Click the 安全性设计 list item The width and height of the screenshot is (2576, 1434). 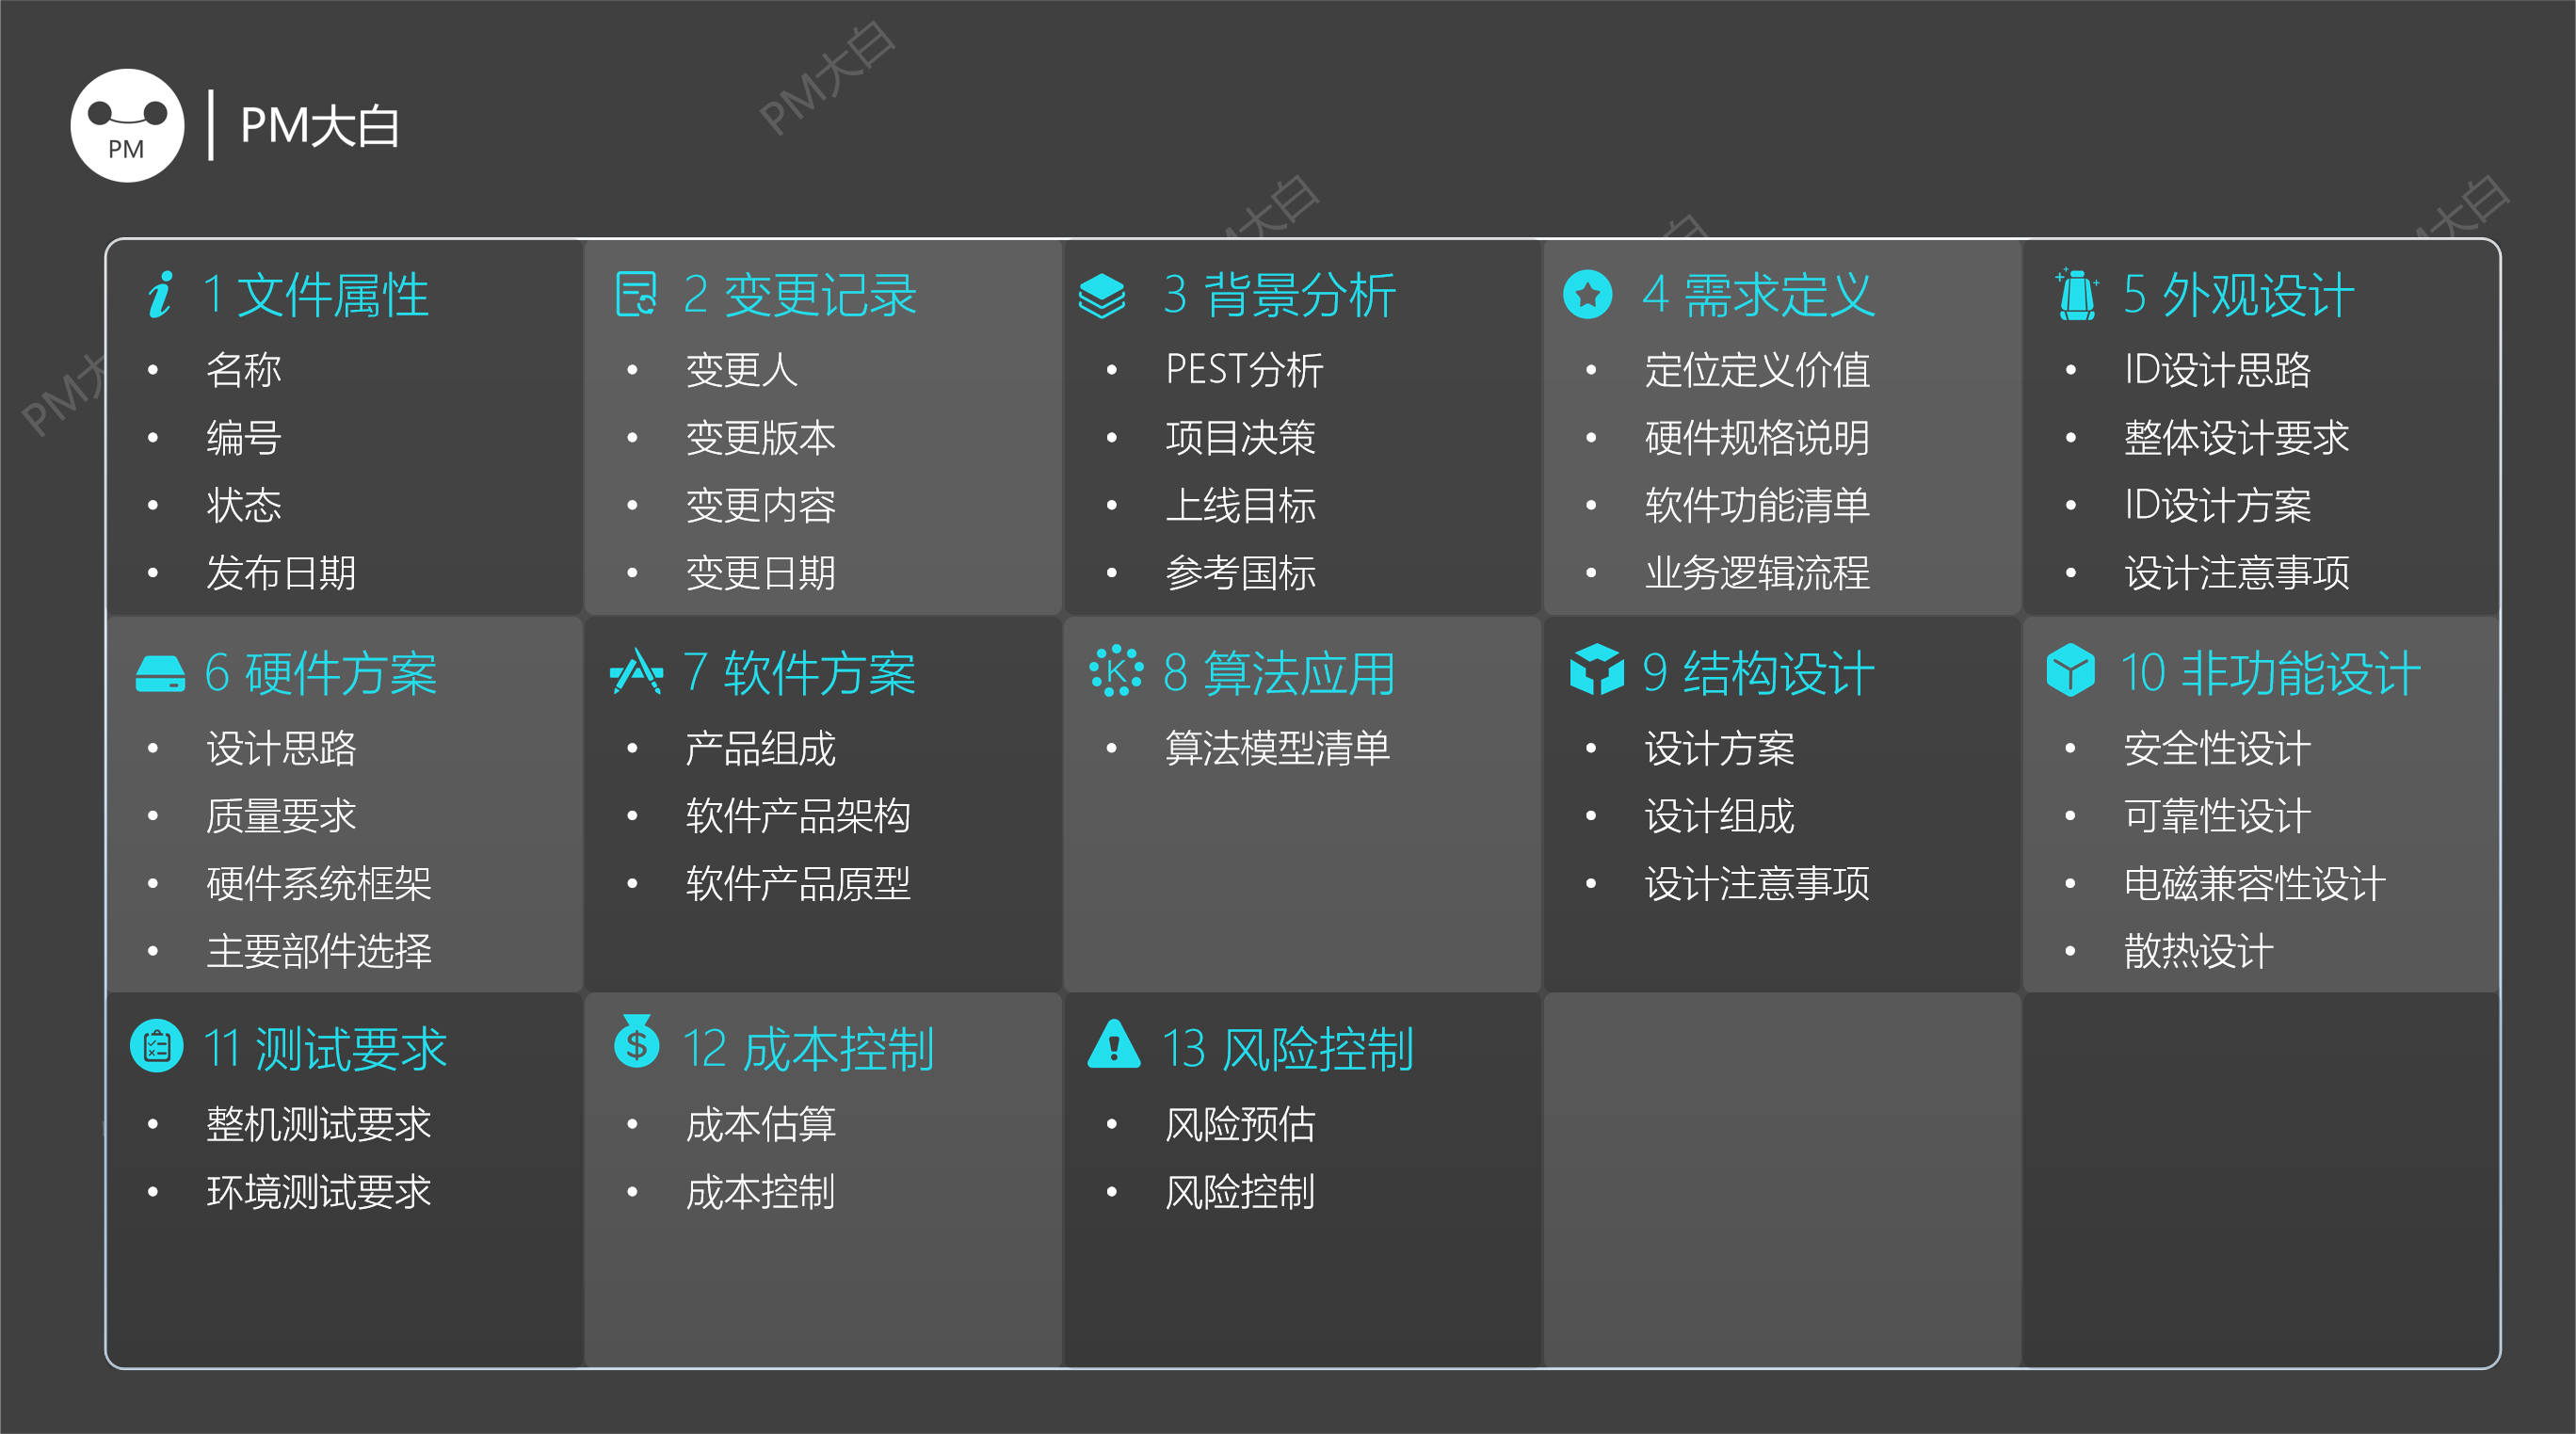tap(2218, 749)
